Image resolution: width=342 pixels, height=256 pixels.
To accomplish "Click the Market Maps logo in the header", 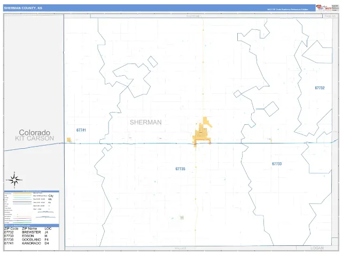I will coord(324,7).
